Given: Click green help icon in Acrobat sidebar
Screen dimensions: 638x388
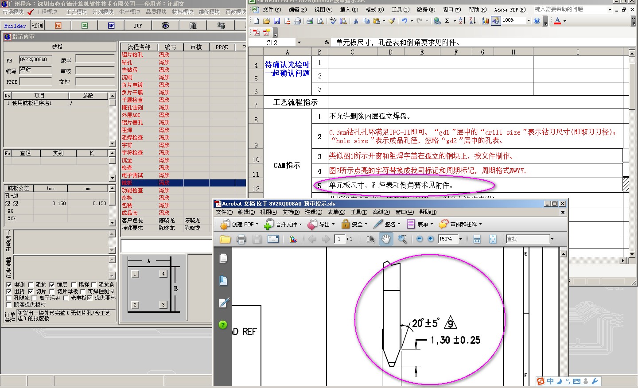Looking at the screenshot, I should [223, 325].
